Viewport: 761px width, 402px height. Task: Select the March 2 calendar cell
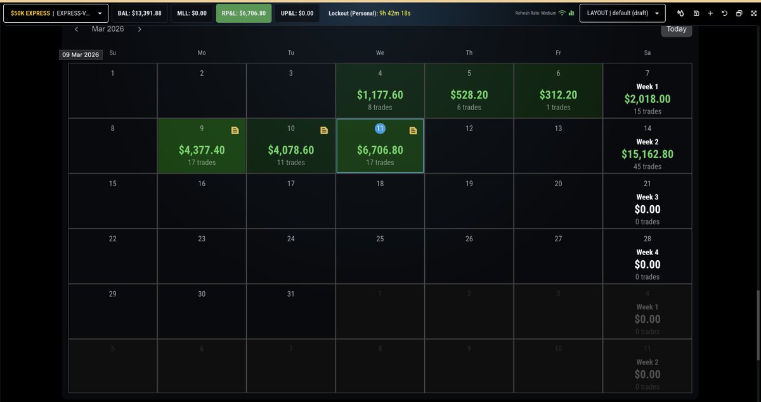coord(202,91)
